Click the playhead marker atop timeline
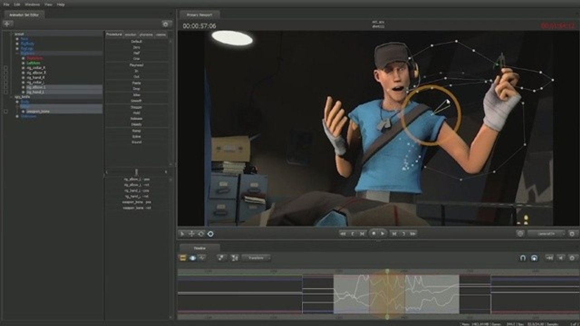Image resolution: width=580 pixels, height=326 pixels. [387, 271]
